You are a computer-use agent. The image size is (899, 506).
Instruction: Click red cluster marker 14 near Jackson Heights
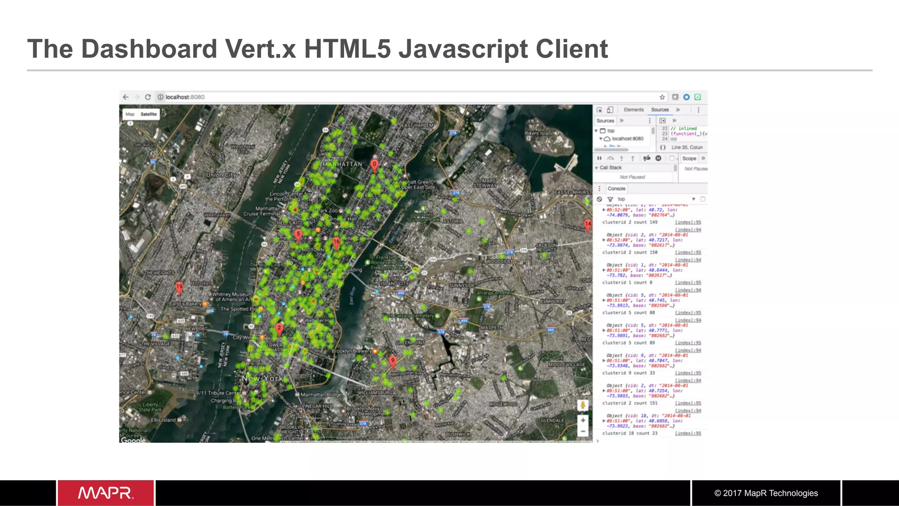pyautogui.click(x=588, y=226)
